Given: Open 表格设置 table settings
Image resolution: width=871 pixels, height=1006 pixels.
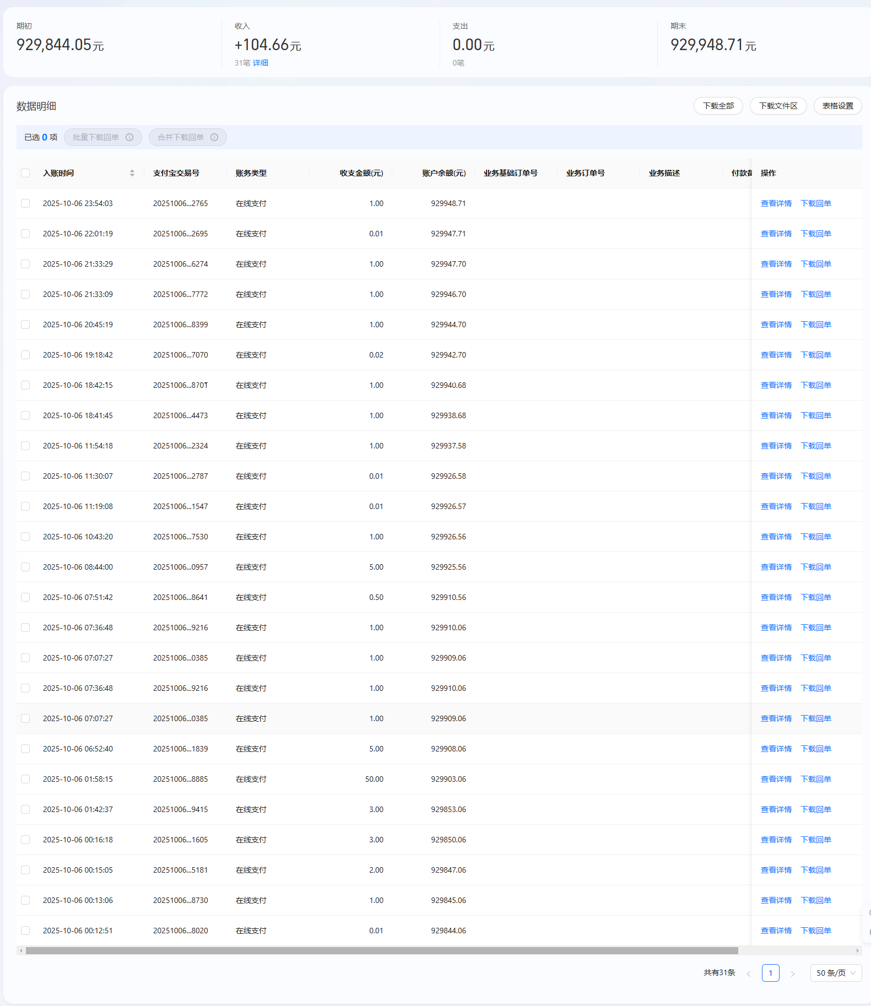Looking at the screenshot, I should click(x=837, y=106).
